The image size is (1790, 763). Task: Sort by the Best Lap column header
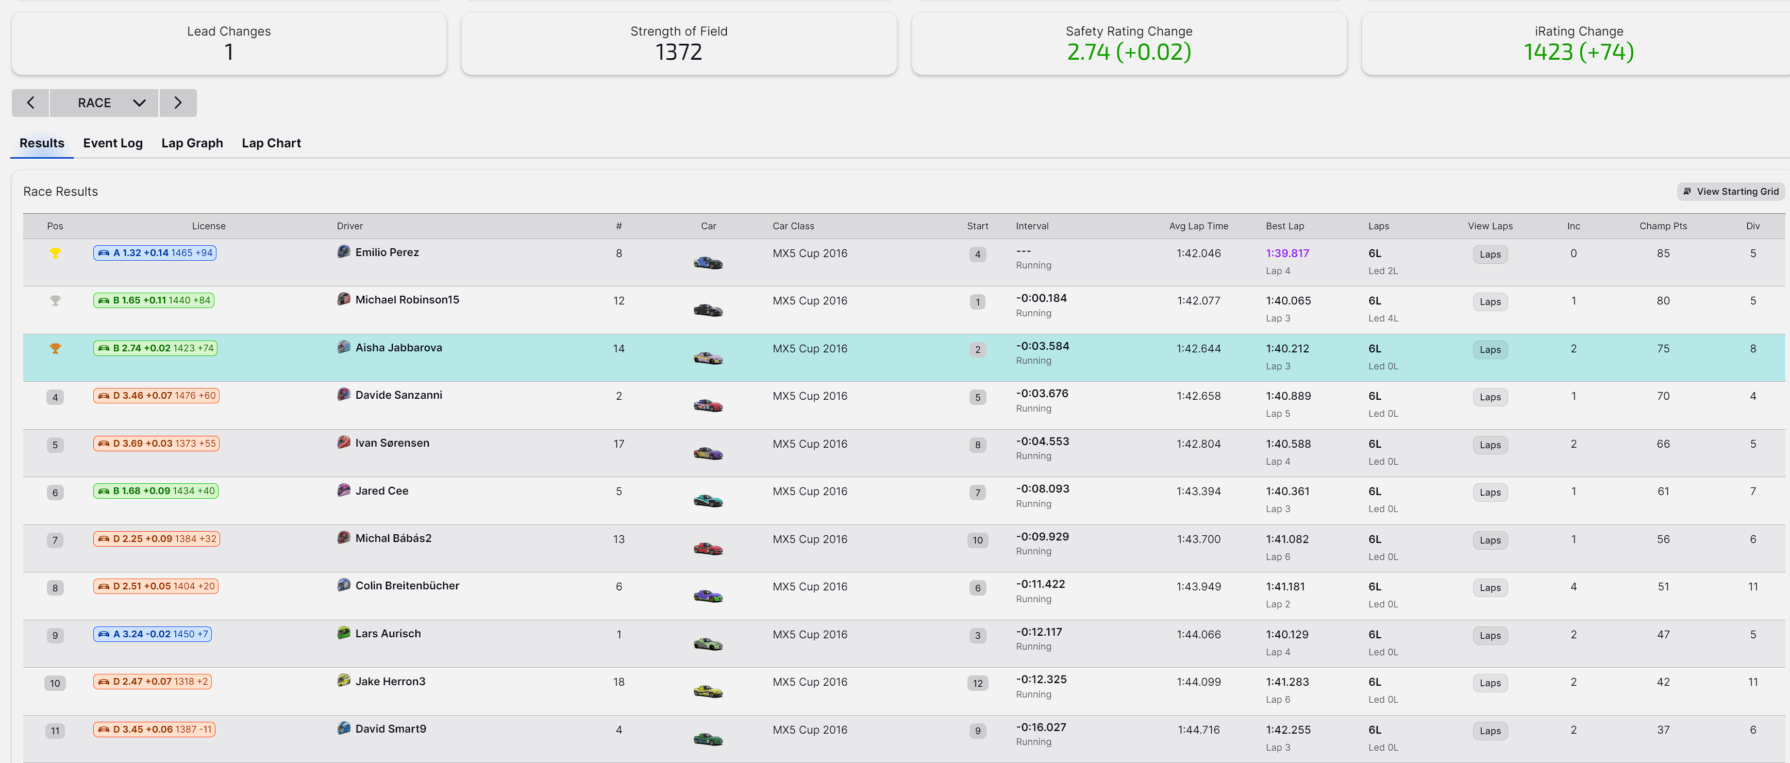coord(1285,226)
